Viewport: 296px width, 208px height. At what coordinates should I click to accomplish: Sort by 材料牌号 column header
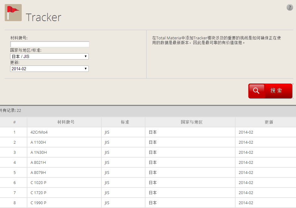pyautogui.click(x=66, y=122)
